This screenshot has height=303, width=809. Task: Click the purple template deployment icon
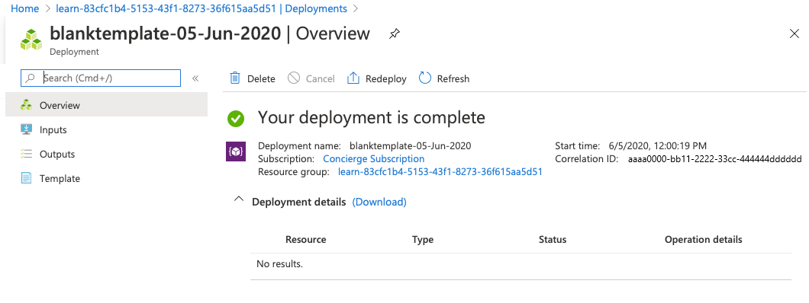click(235, 151)
